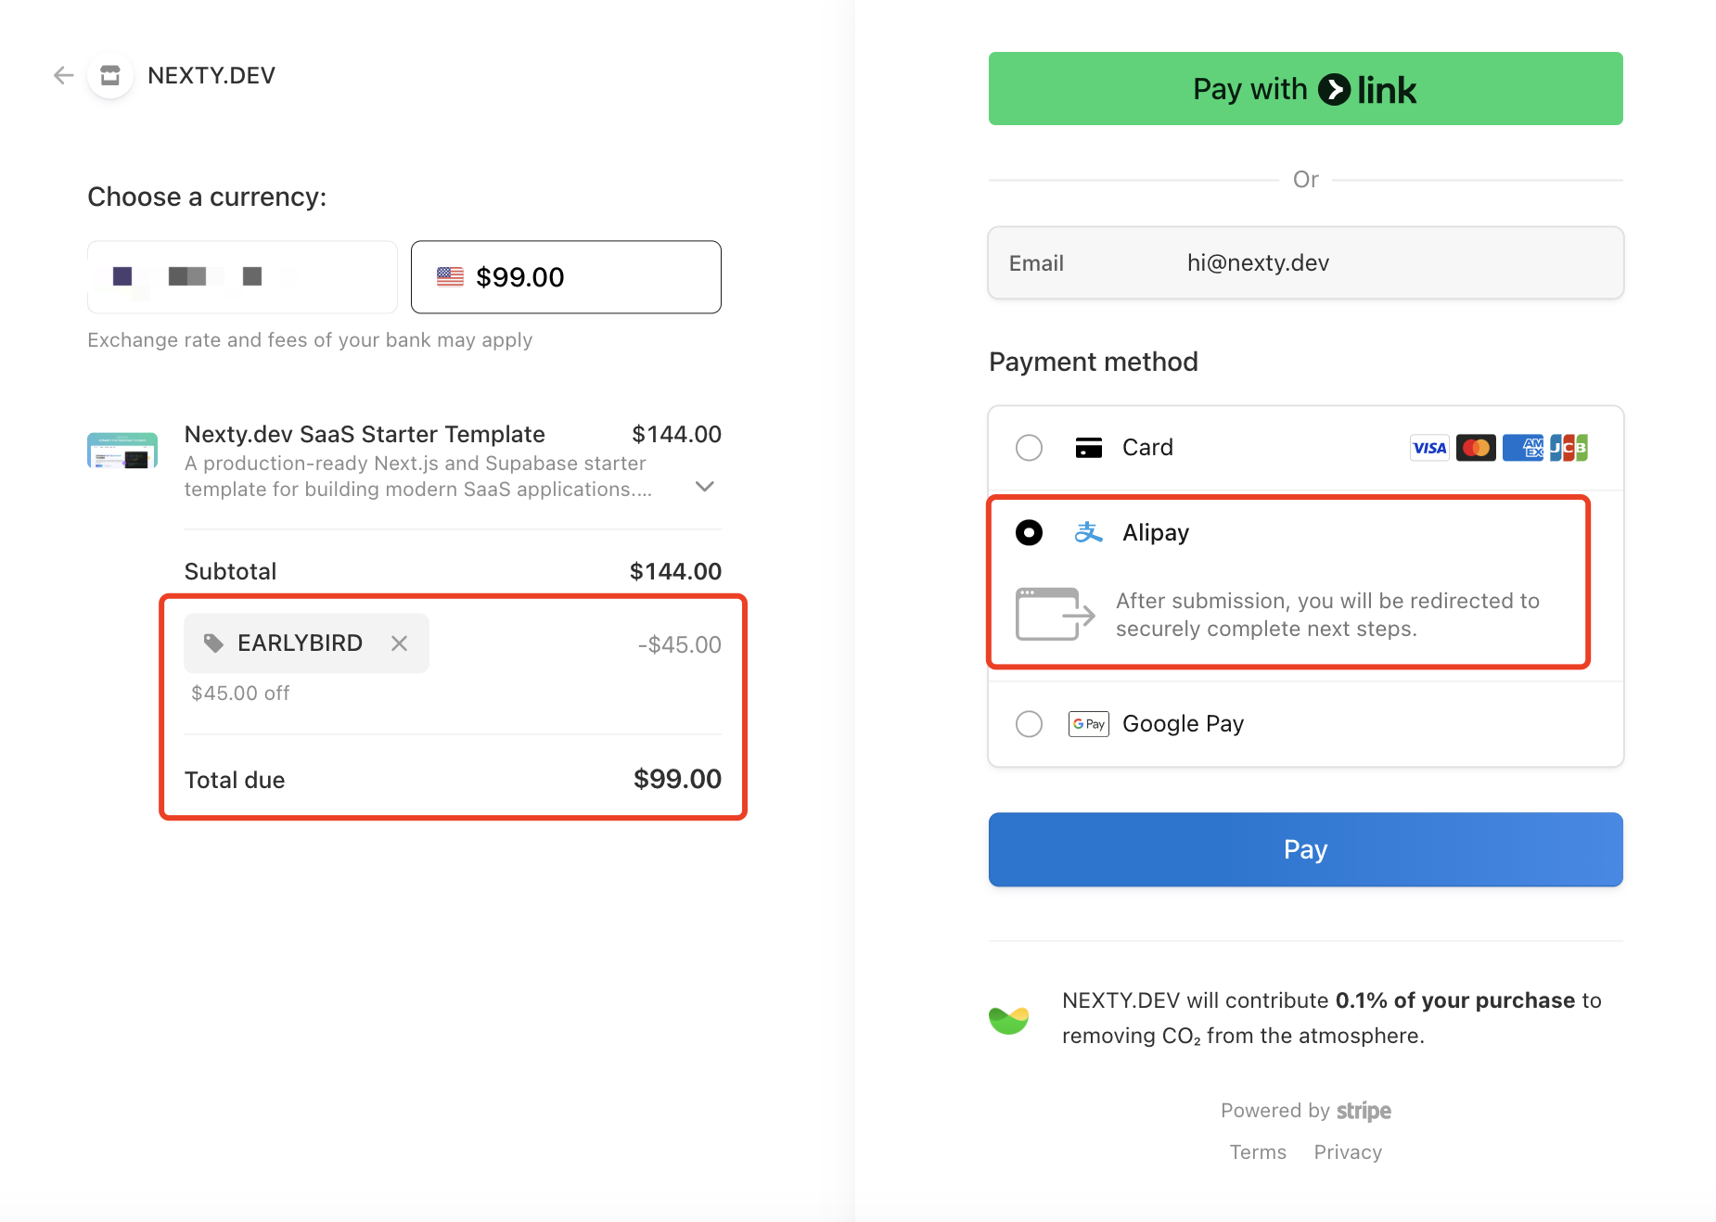Remove the EARLYBIRD promo code
This screenshot has height=1222, width=1716.
click(x=399, y=643)
